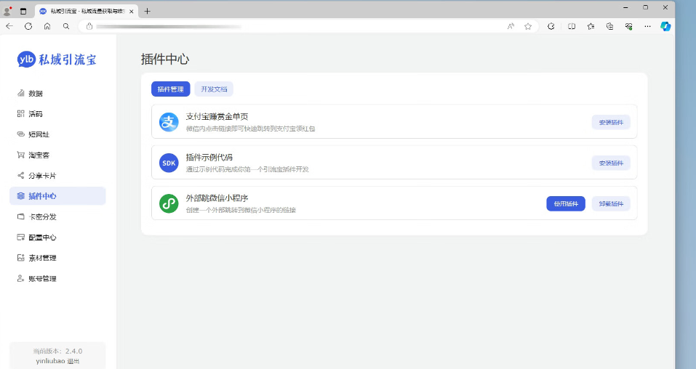The height and width of the screenshot is (369, 696).
Task: Go to 配置中心 settings
Action: 41,238
